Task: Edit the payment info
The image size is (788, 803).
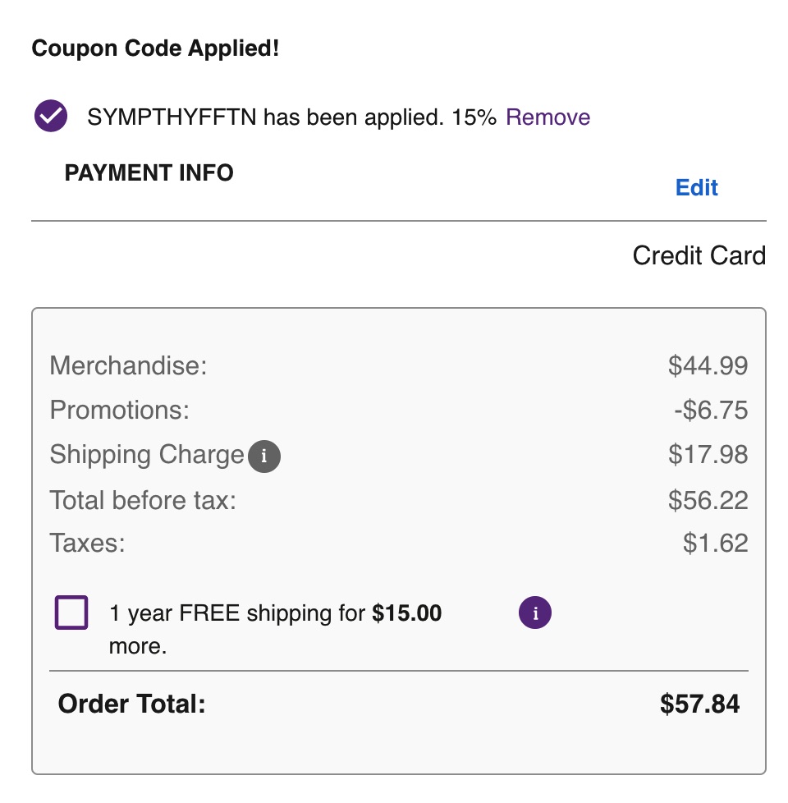Action: [696, 188]
